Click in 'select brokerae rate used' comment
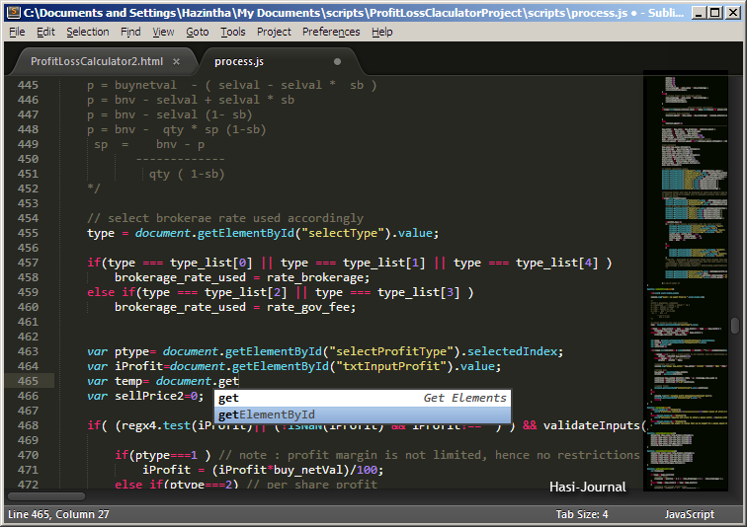 pyautogui.click(x=225, y=218)
